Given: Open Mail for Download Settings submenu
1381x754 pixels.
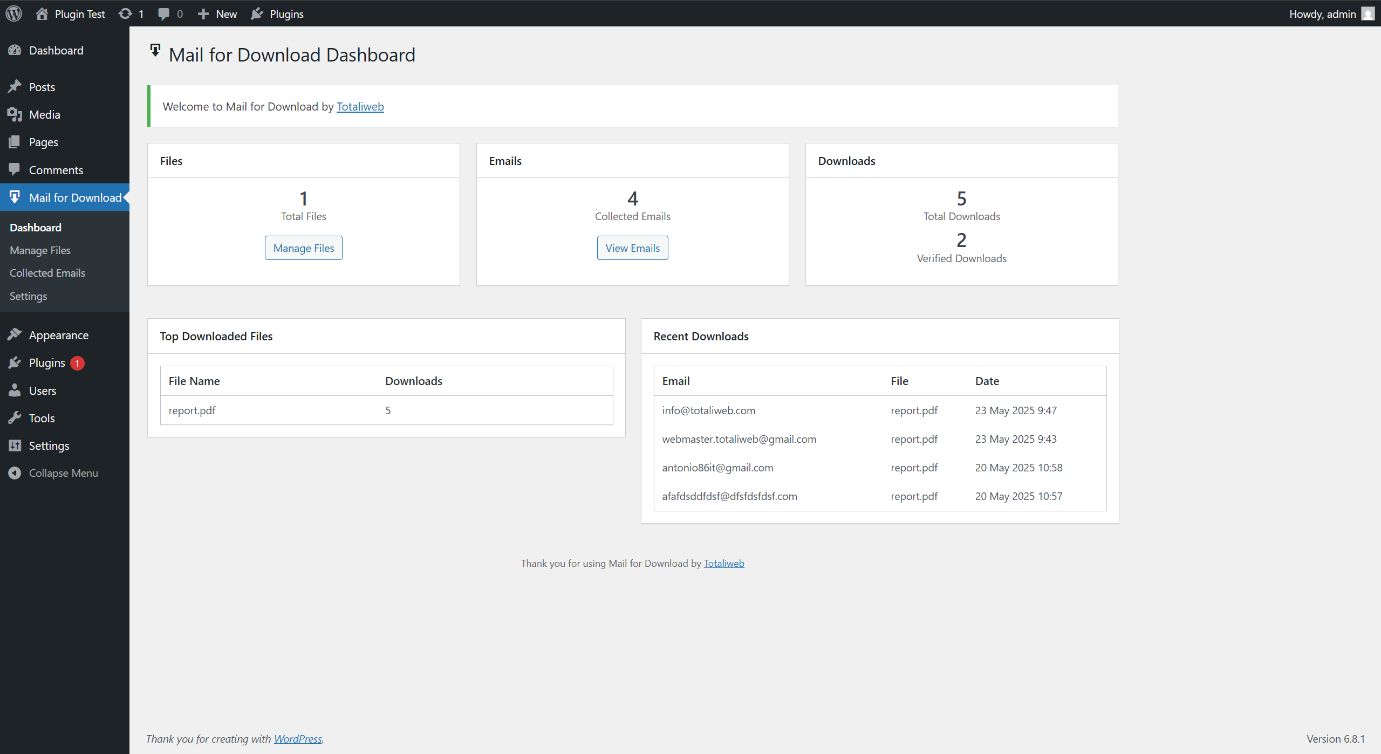Looking at the screenshot, I should pos(28,296).
